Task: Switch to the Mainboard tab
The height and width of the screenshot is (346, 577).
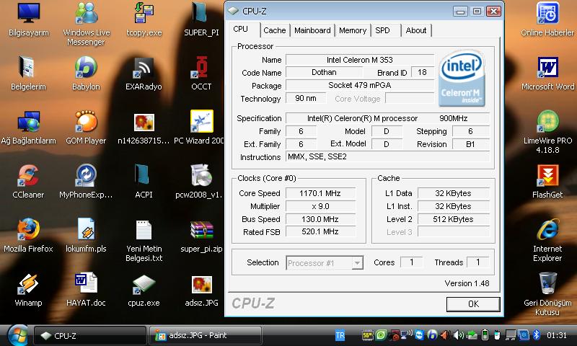Action: (x=312, y=30)
